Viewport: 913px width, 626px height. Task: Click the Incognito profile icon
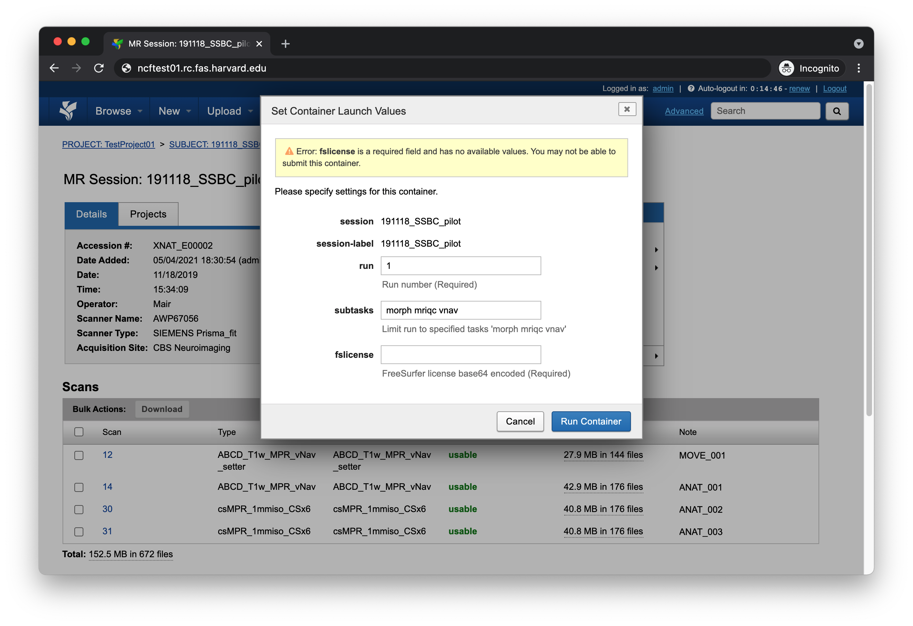(787, 68)
